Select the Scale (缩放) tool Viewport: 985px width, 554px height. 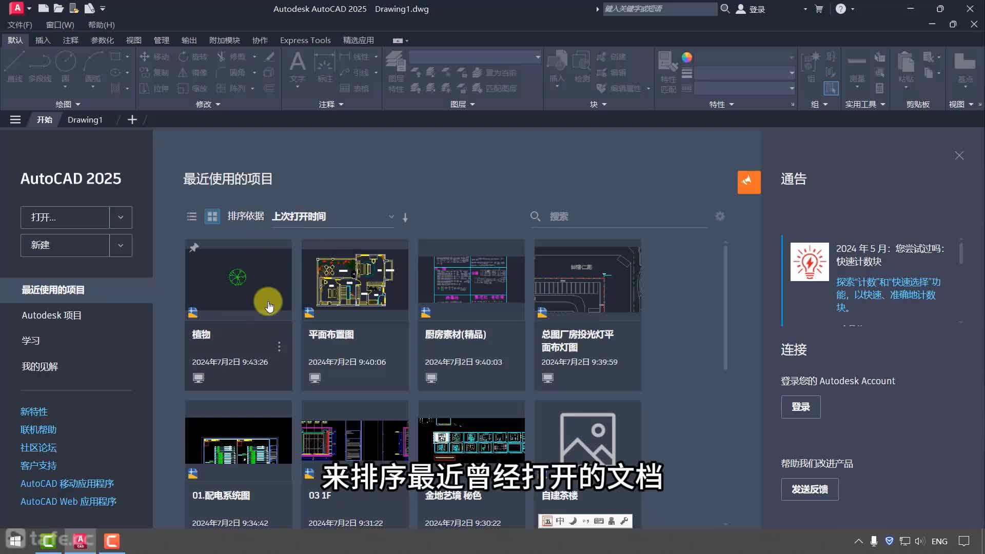pyautogui.click(x=193, y=88)
